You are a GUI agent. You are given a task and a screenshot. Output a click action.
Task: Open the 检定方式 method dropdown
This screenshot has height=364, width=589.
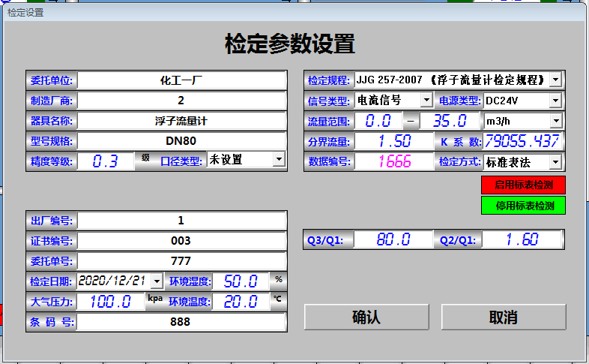pyautogui.click(x=555, y=161)
